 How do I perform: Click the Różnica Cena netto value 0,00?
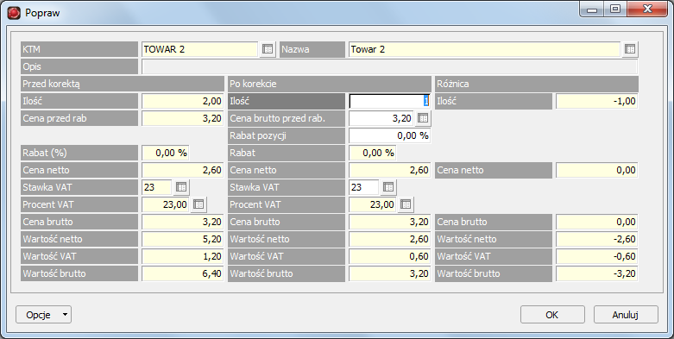pyautogui.click(x=597, y=170)
